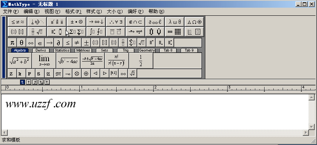
Task: Click the vertical scrollbar up arrow
Action: (311, 98)
